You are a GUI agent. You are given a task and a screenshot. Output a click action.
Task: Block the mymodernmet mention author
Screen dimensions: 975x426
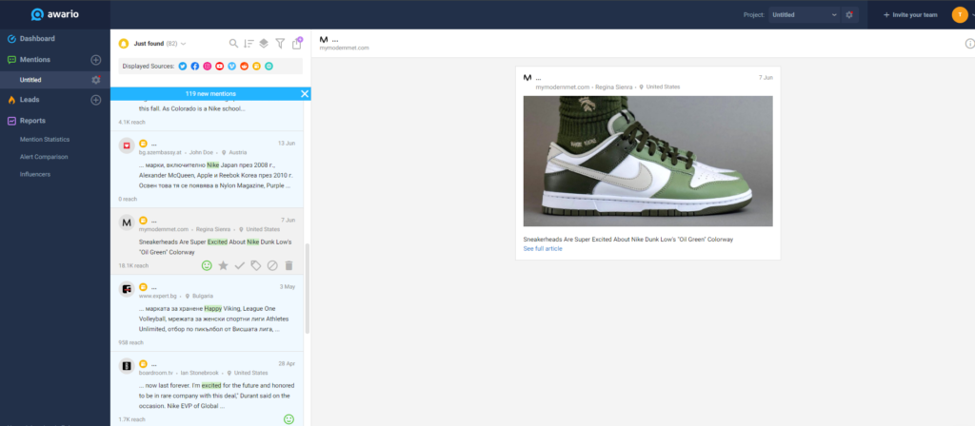click(x=272, y=265)
